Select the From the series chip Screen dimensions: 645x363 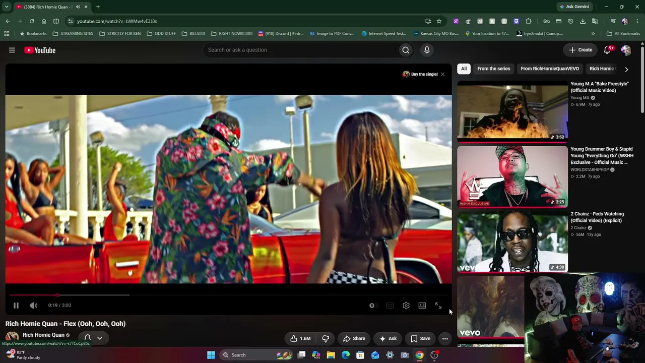494,69
